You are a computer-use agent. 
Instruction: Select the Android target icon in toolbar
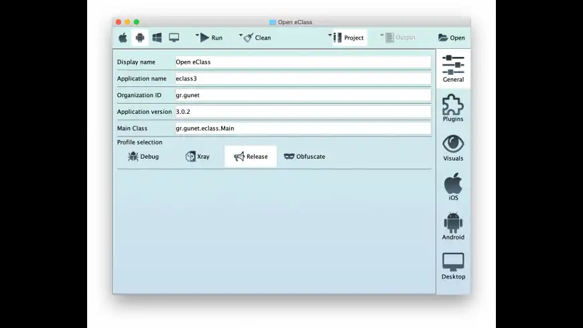(140, 37)
